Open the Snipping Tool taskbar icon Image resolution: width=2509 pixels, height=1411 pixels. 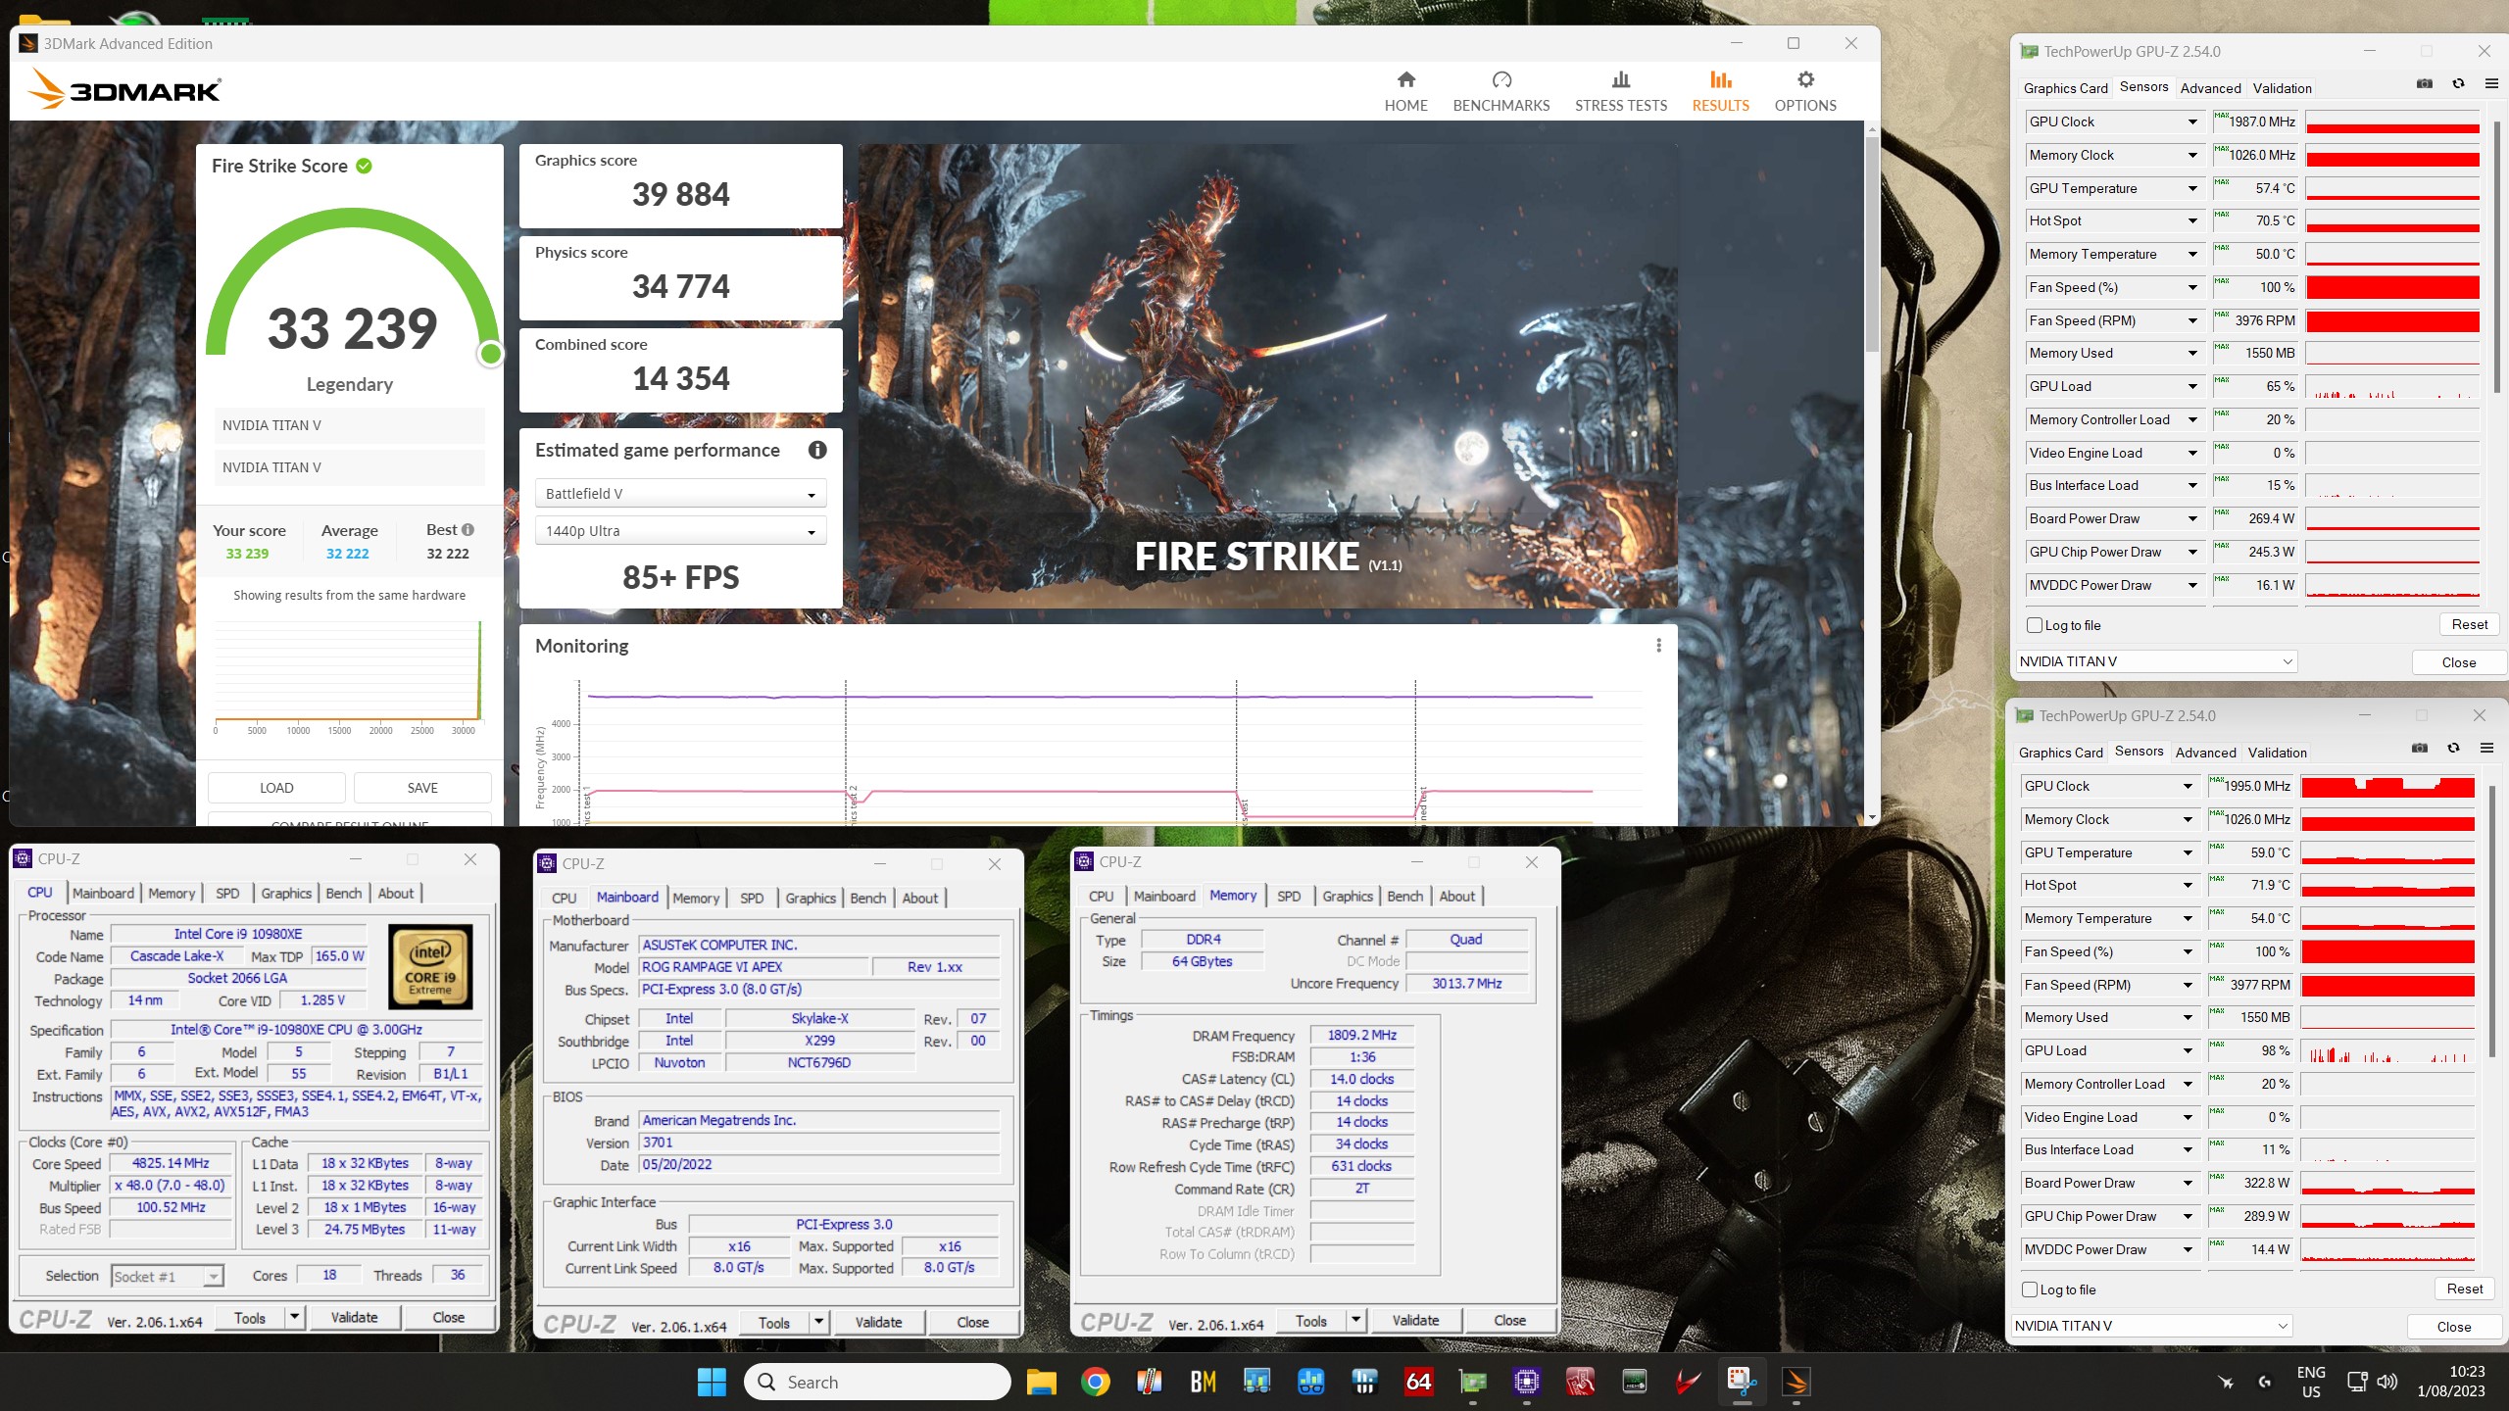[x=1741, y=1383]
